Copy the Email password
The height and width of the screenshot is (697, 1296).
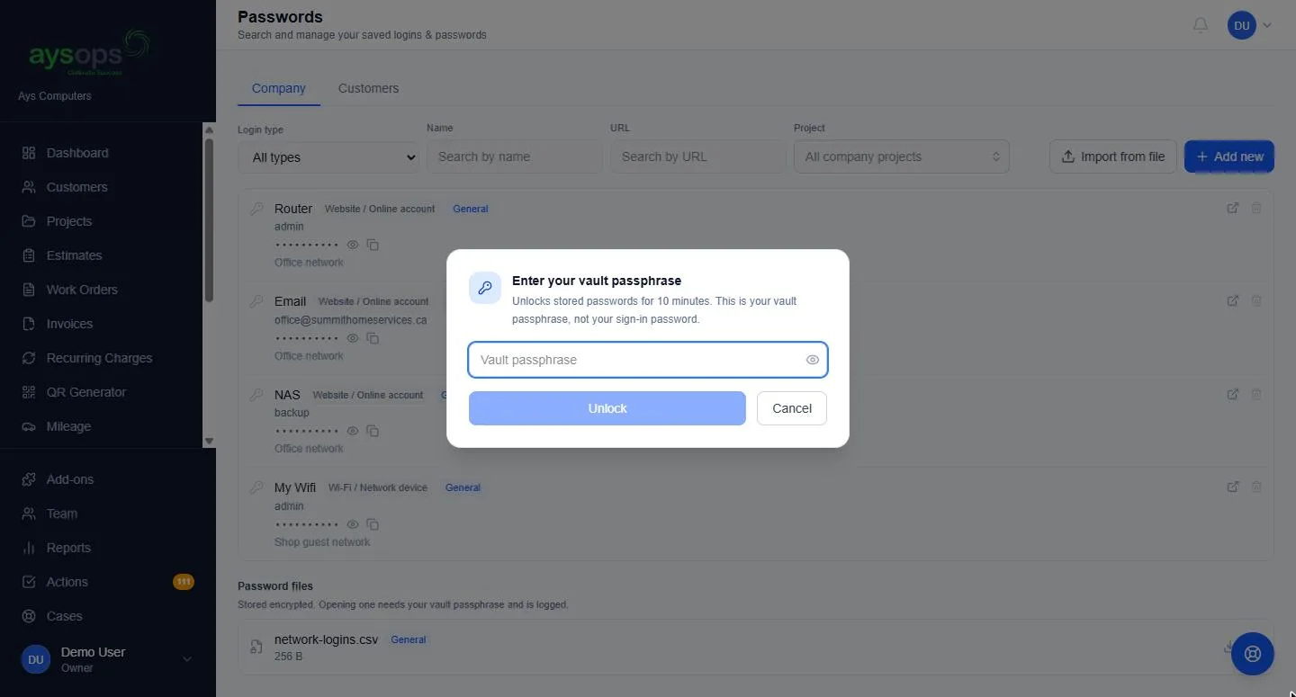[373, 338]
